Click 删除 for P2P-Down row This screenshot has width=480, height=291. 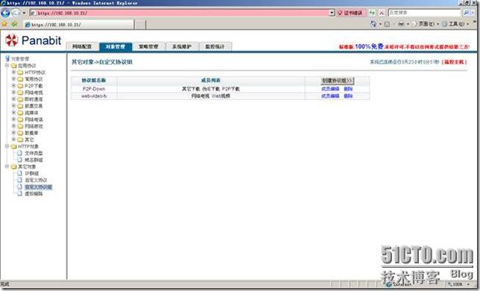coord(348,89)
